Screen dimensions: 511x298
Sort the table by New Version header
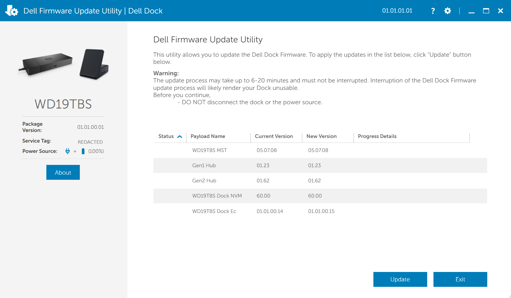pyautogui.click(x=321, y=136)
